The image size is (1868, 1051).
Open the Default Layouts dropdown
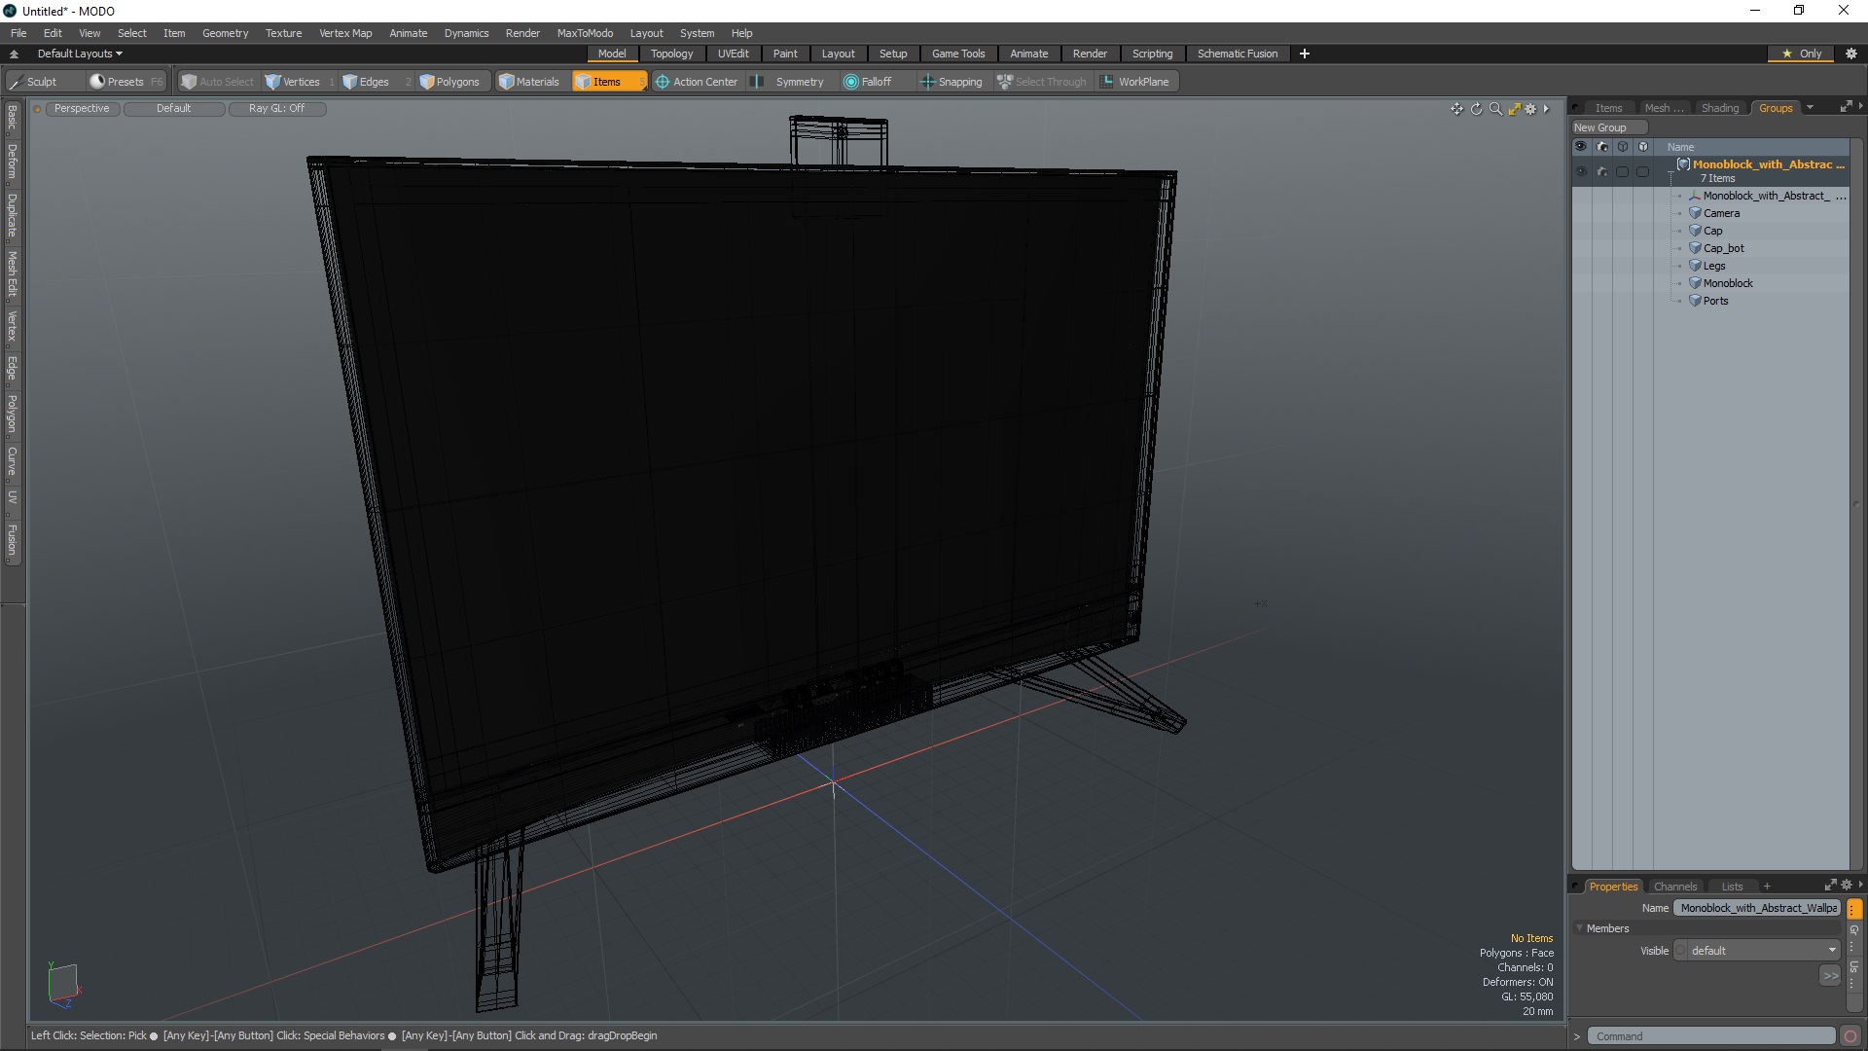pyautogui.click(x=80, y=54)
